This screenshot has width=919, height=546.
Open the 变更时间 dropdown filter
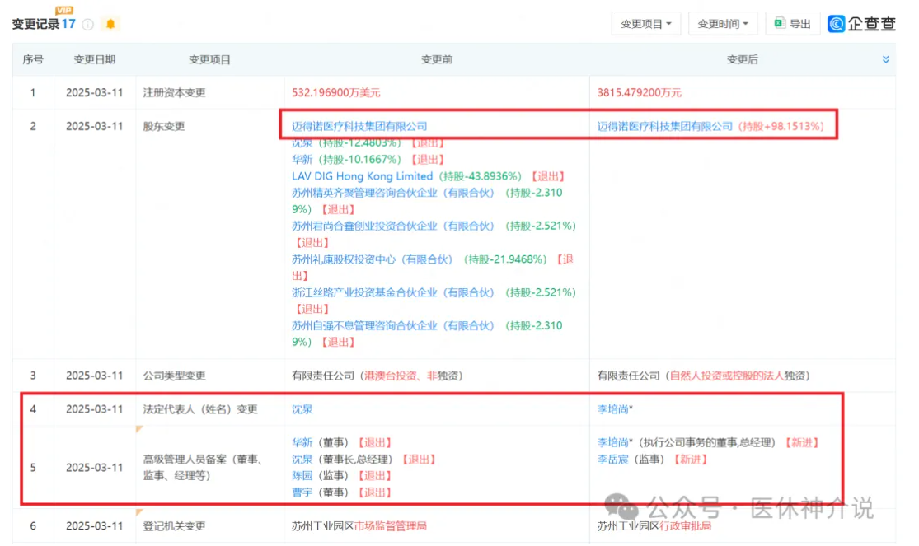pyautogui.click(x=723, y=23)
